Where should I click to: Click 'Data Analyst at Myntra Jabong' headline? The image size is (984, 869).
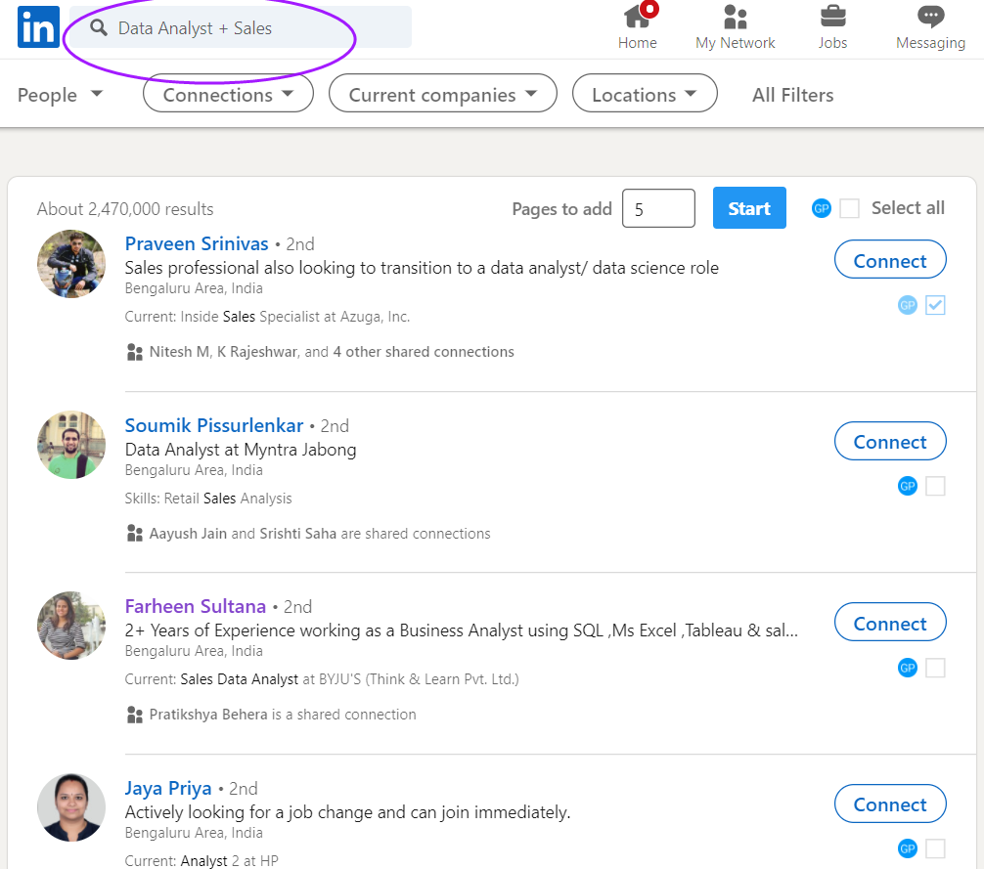(241, 450)
